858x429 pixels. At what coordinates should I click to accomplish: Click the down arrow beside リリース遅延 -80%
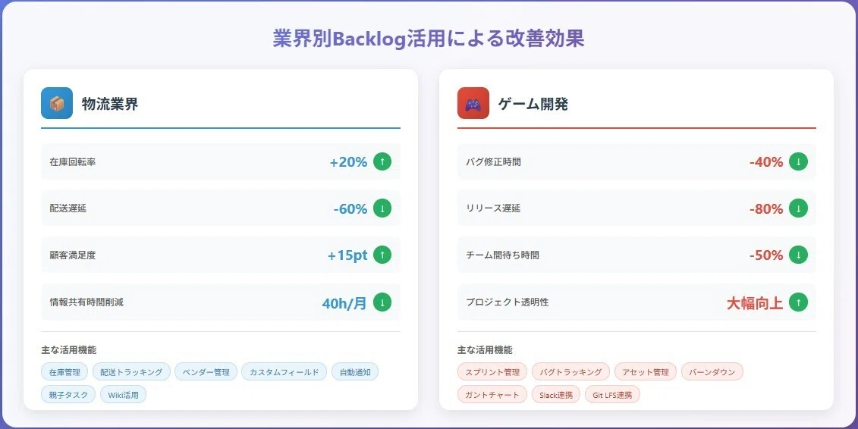pyautogui.click(x=798, y=208)
